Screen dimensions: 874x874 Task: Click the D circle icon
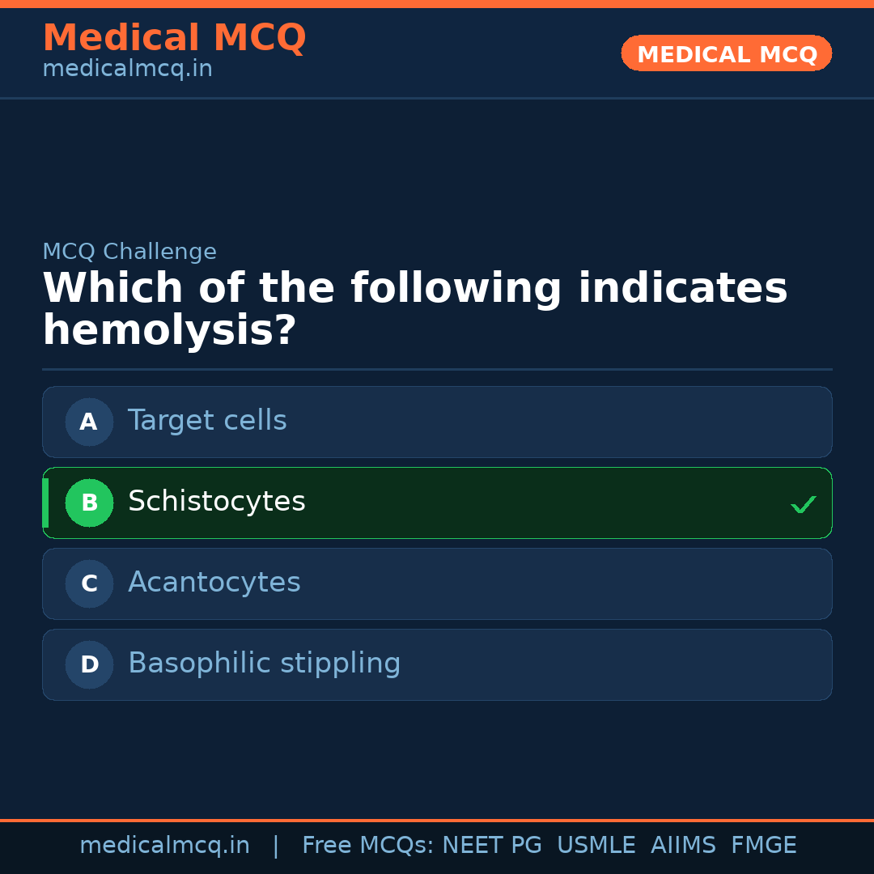tap(89, 664)
